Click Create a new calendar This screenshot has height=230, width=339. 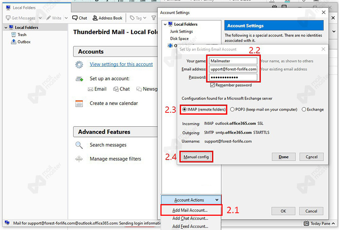pyautogui.click(x=114, y=103)
